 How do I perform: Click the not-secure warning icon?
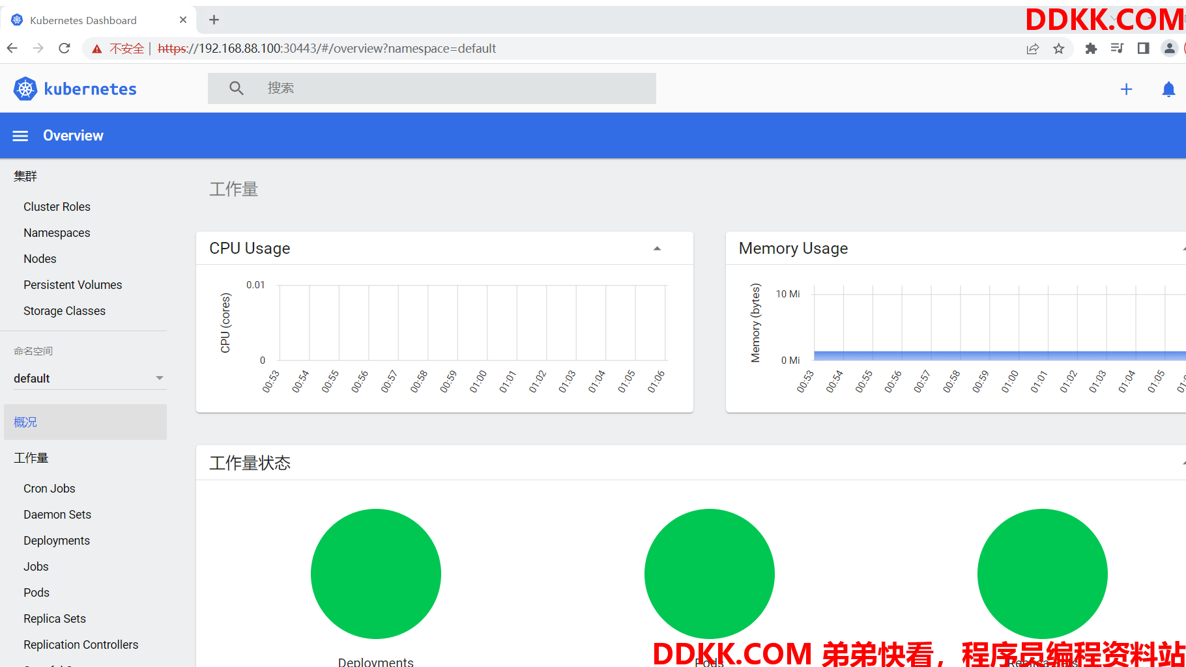click(x=97, y=49)
